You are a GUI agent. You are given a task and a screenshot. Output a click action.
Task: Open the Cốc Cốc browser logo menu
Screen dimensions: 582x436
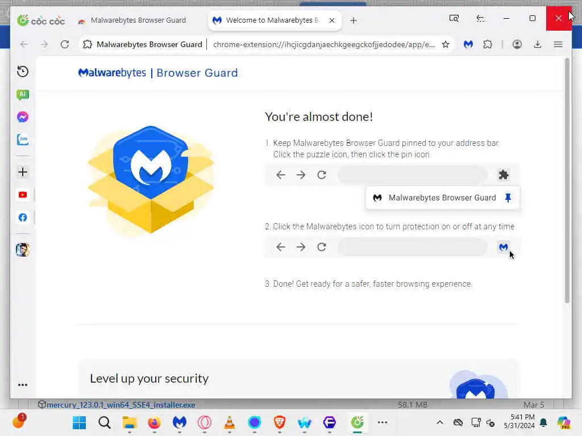point(41,20)
